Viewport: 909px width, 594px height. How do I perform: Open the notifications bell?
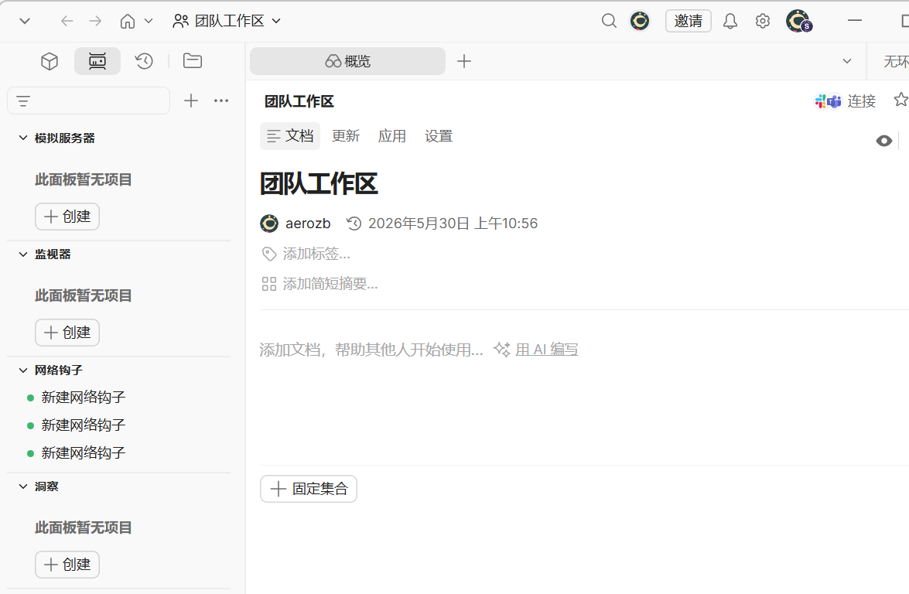pos(730,21)
